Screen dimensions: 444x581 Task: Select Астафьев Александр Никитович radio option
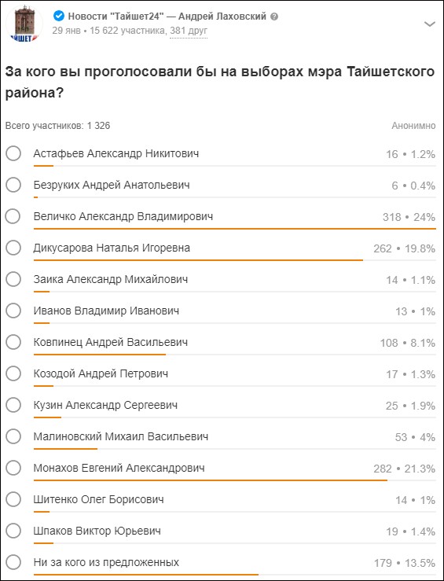pyautogui.click(x=13, y=153)
